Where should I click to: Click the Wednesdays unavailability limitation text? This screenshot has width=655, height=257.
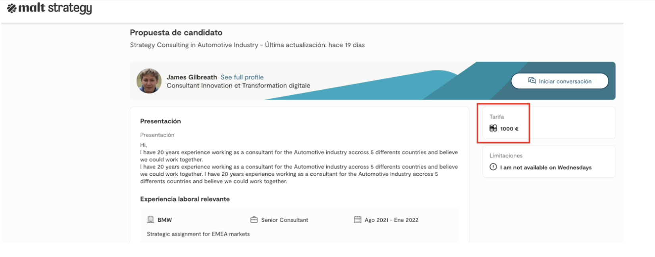click(546, 168)
